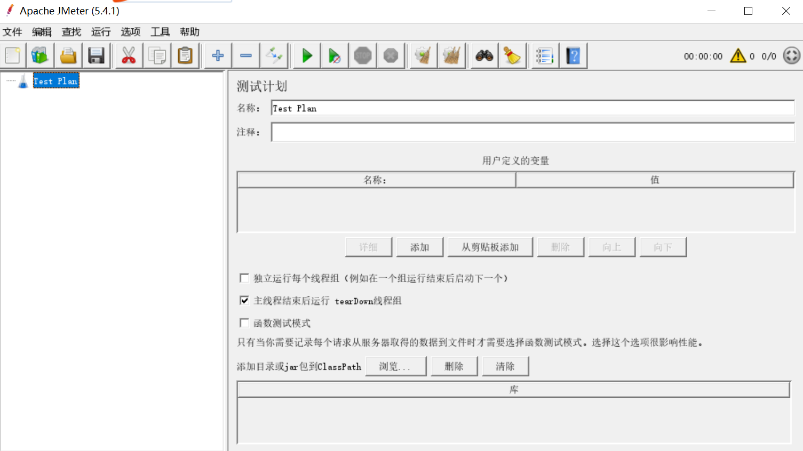
Task: Enable 函数测试模式 checkbox
Action: 244,323
